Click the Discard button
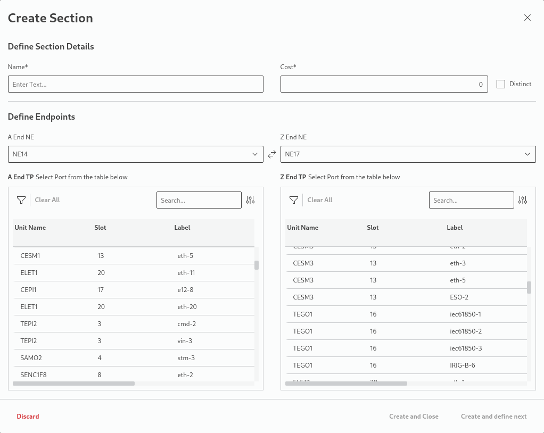 (x=28, y=417)
